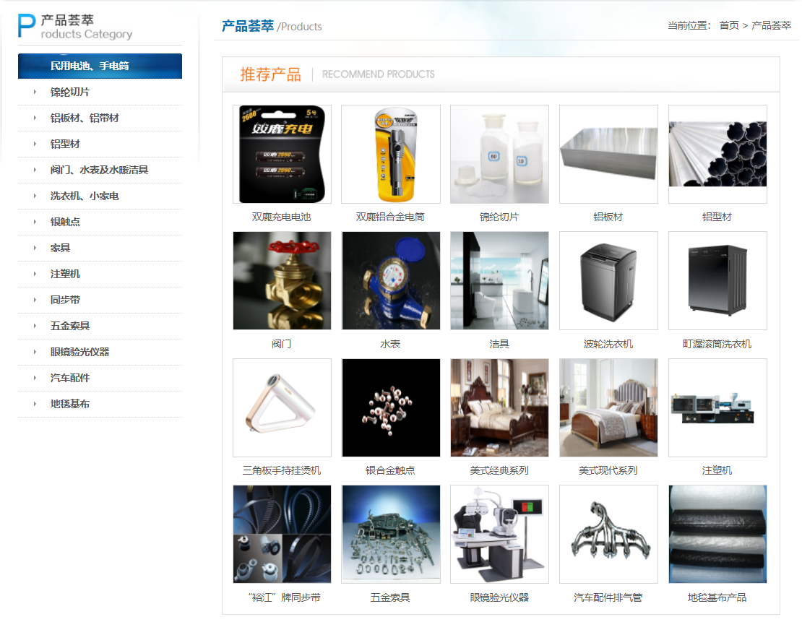Open the 美式现代系列 bedroom photo
802x622 pixels.
click(x=608, y=407)
